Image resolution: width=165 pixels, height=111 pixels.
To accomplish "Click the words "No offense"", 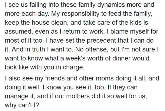I will point(92,49).
